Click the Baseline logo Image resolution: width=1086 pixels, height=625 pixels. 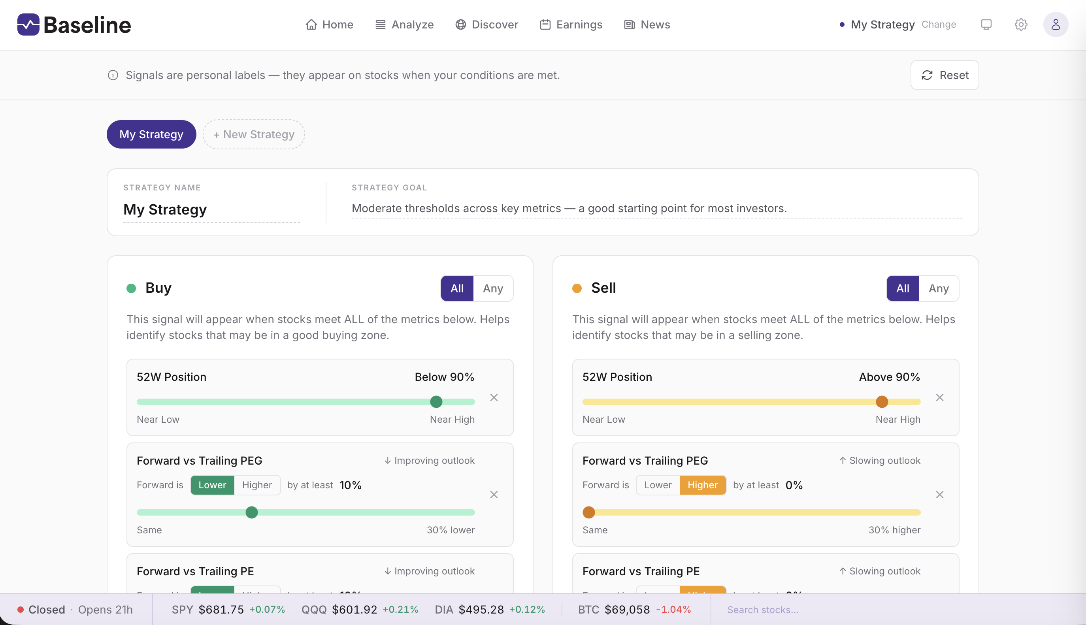(x=74, y=24)
